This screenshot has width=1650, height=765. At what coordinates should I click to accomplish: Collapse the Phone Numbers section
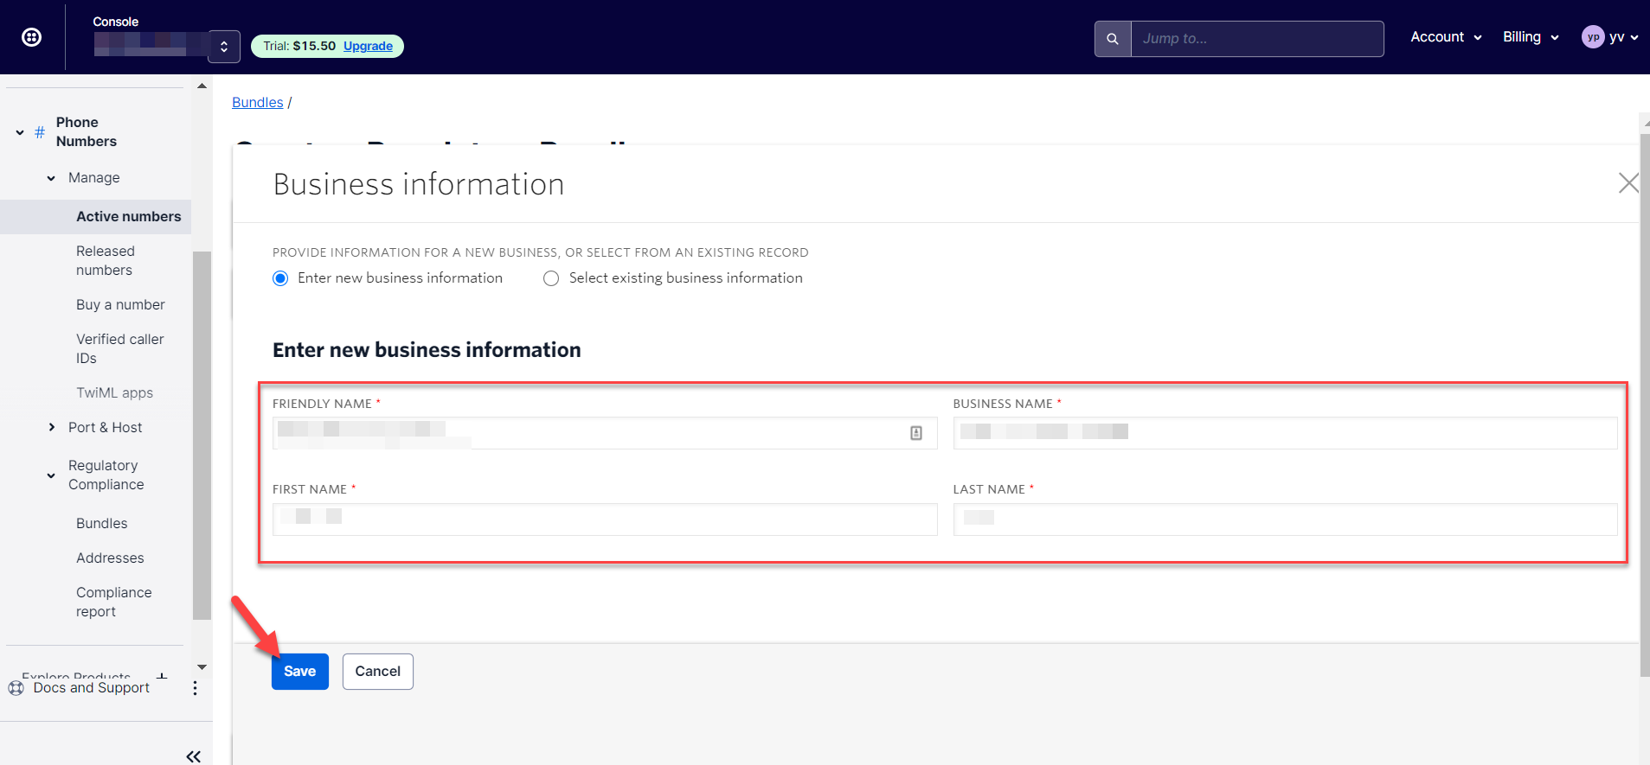(20, 132)
